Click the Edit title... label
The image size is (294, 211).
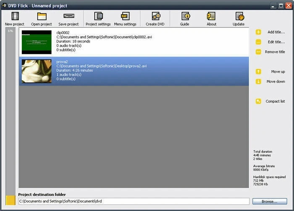276,42
